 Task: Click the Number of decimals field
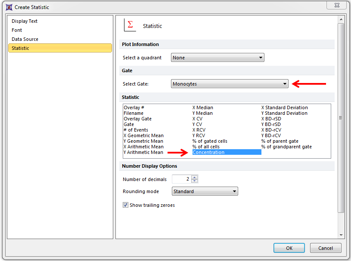point(181,179)
